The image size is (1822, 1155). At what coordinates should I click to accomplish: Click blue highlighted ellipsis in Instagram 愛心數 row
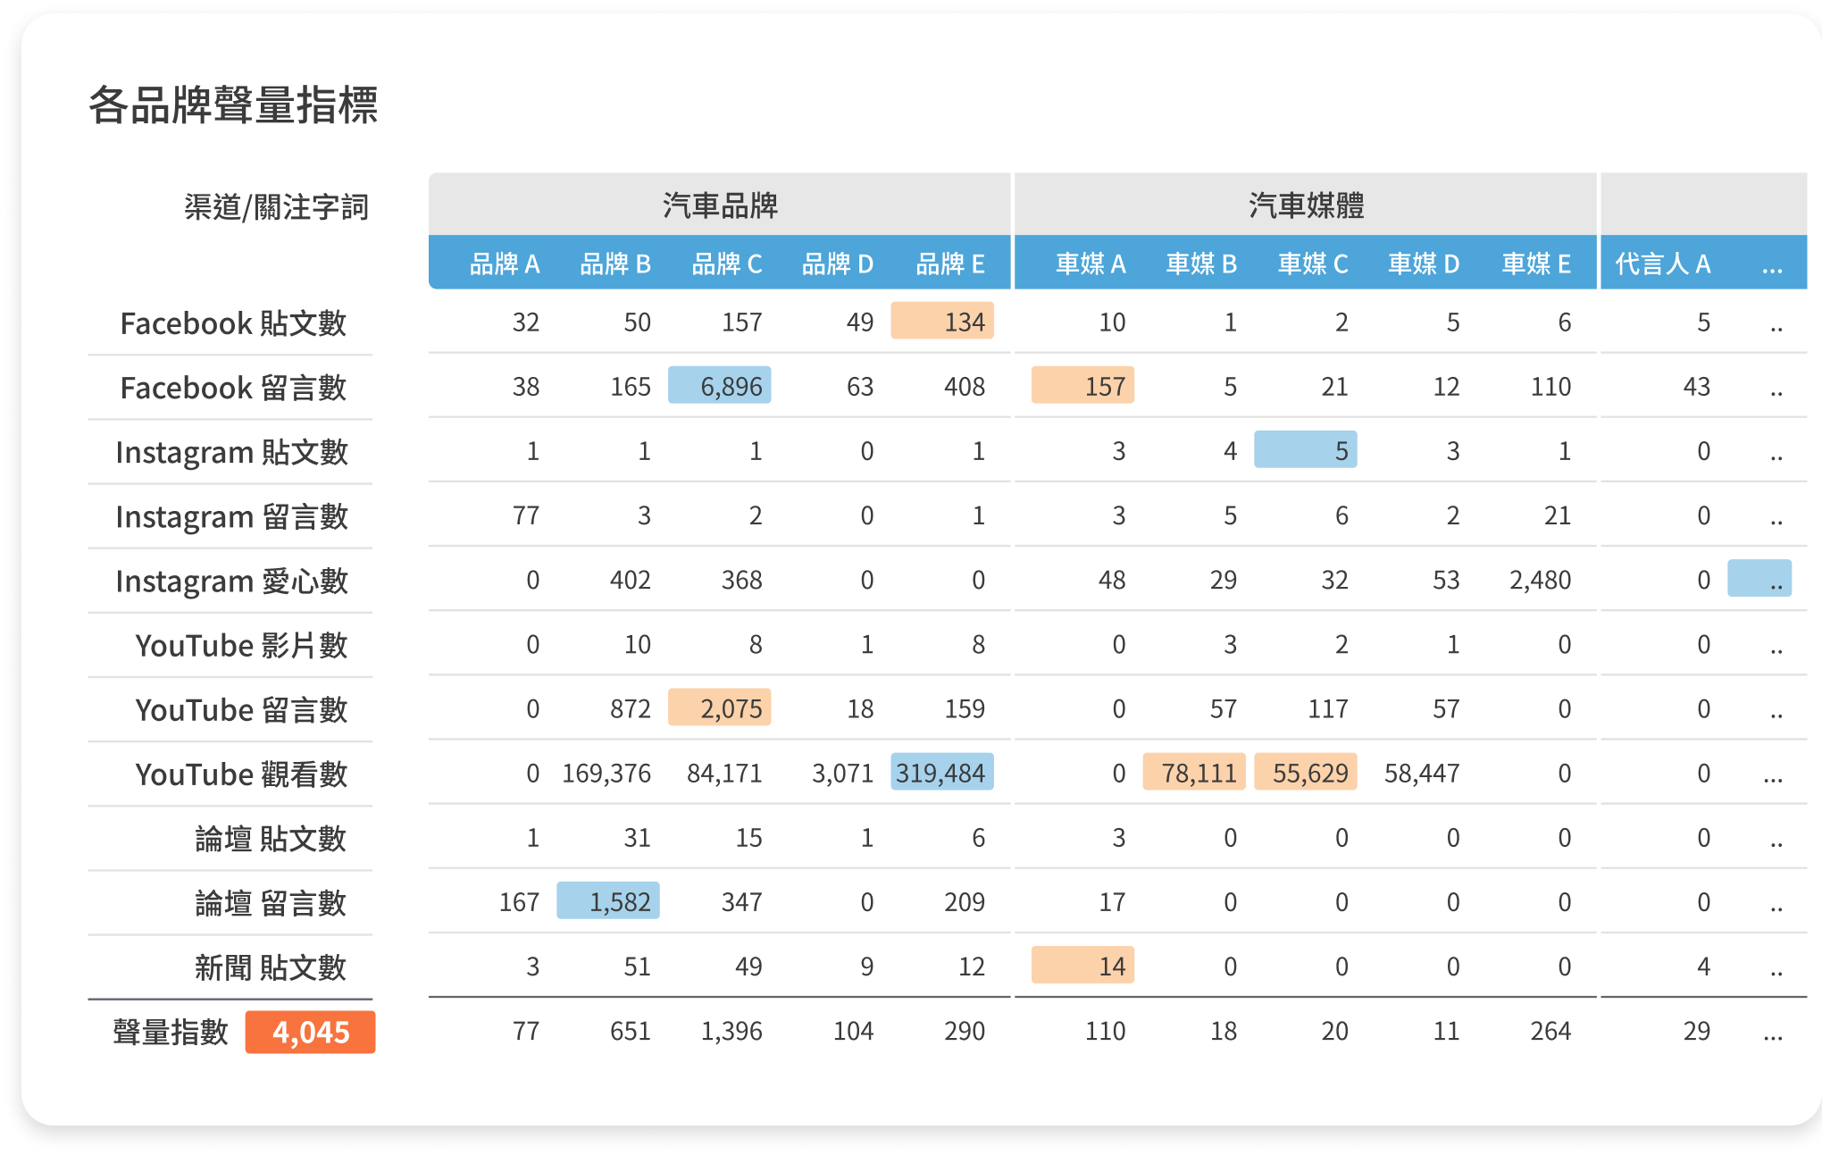point(1759,580)
